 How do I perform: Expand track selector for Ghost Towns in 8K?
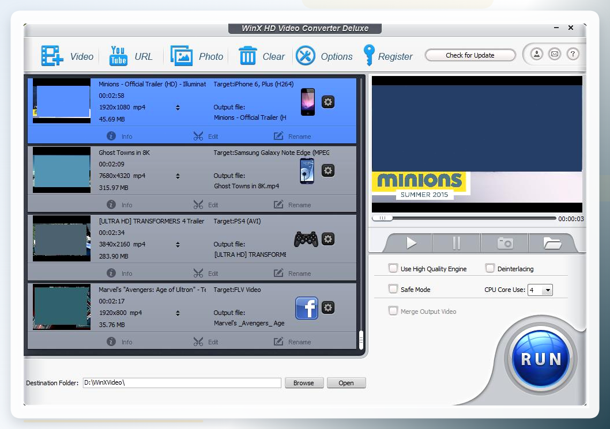[x=178, y=176]
